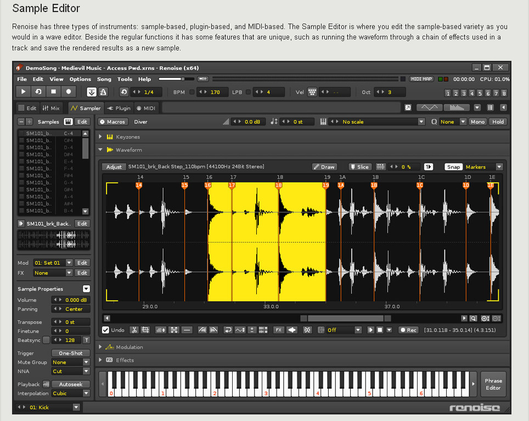This screenshot has height=421, width=529.
Task: Open the Options menu
Action: click(x=80, y=79)
